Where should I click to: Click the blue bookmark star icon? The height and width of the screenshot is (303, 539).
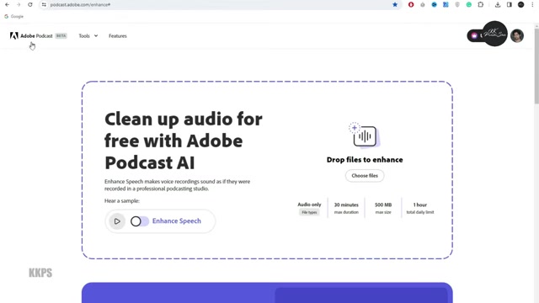pos(395,5)
